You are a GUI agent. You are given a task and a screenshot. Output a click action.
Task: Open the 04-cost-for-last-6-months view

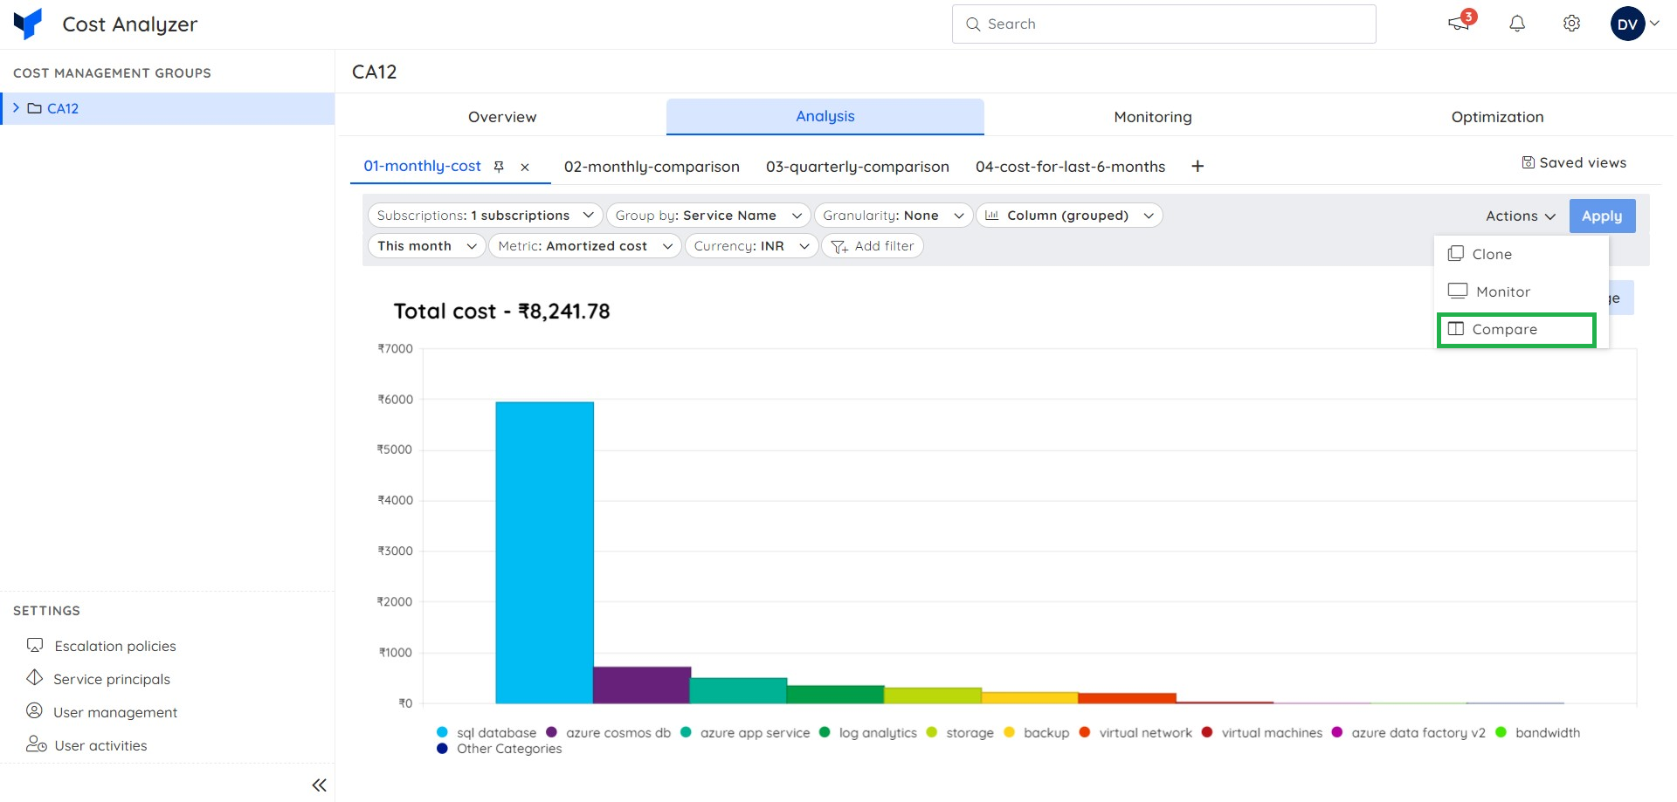[x=1070, y=167]
